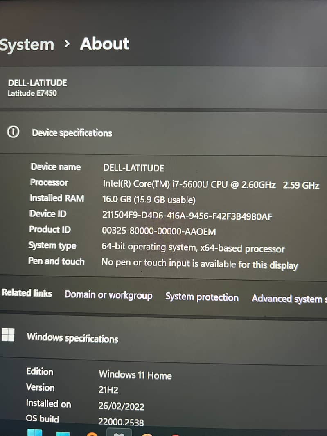Open the light-blue taskbar icon beside Start
Viewport: 327px width, 436px height.
pyautogui.click(x=63, y=434)
